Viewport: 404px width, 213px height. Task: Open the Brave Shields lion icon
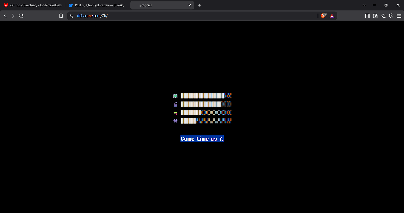tap(323, 16)
